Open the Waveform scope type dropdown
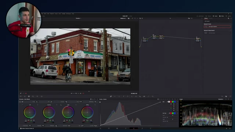The image size is (235, 132). tap(221, 99)
